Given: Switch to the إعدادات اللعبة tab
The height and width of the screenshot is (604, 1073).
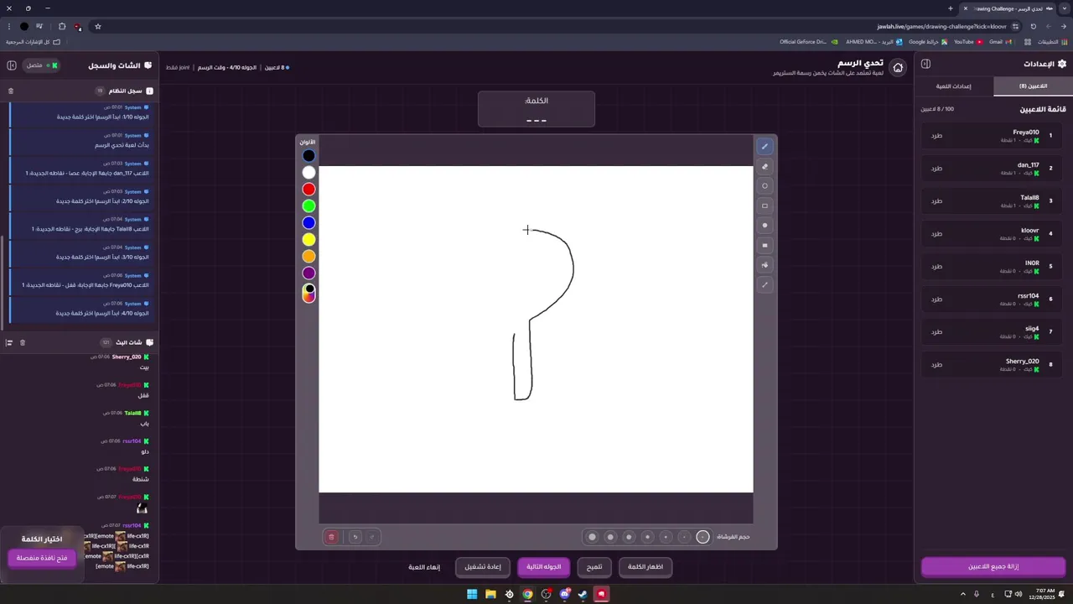Looking at the screenshot, I should pyautogui.click(x=954, y=86).
